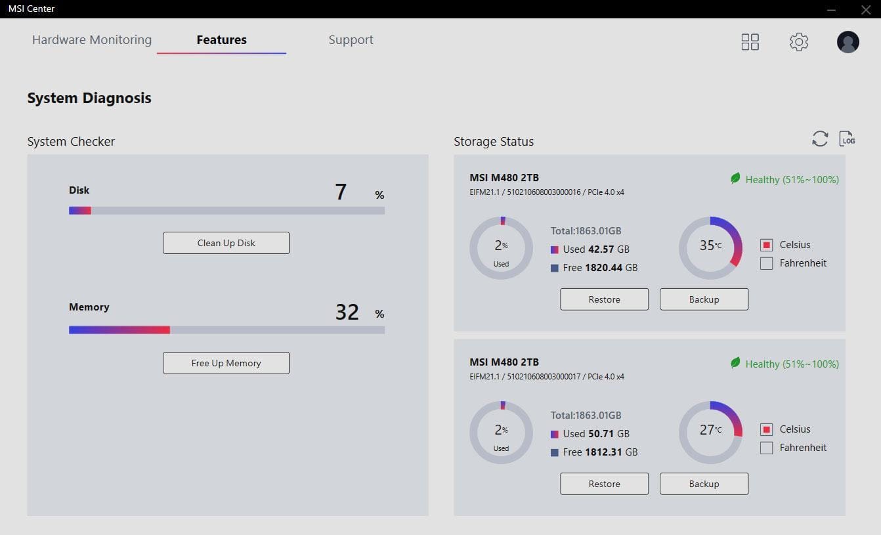Switch to the Hardware Monitoring tab
Image resolution: width=881 pixels, height=535 pixels.
tap(92, 40)
